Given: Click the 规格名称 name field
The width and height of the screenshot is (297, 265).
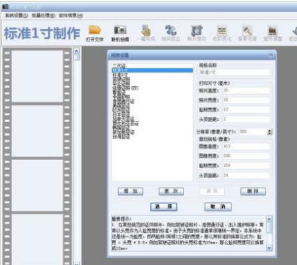Looking at the screenshot, I should (234, 72).
